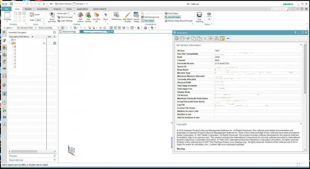Click the Delete X icon in Information toolbar
Viewport: 310px width, 169px height.
pos(205,38)
